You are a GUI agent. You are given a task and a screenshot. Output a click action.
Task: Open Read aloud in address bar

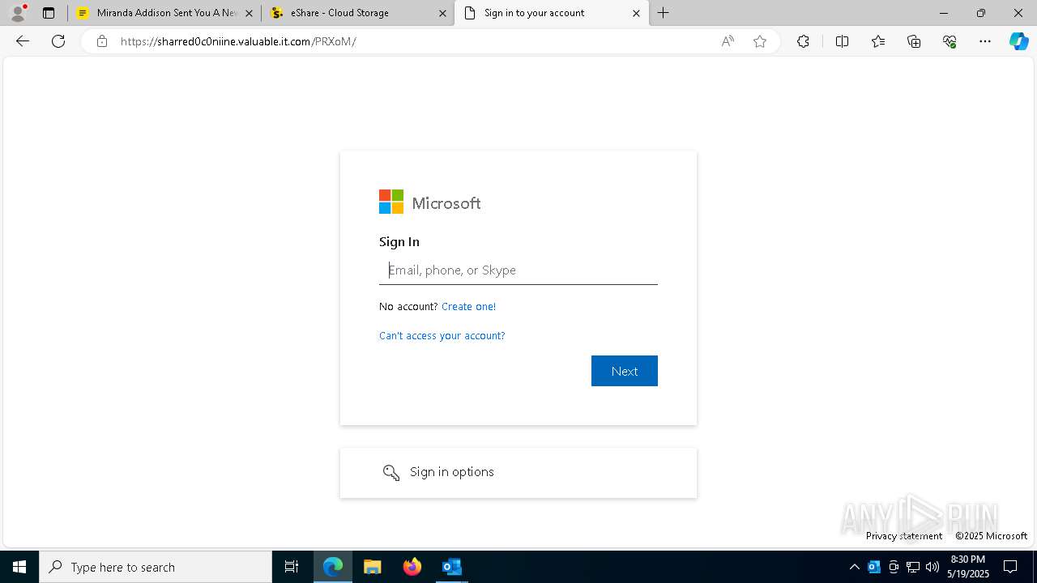pyautogui.click(x=728, y=41)
